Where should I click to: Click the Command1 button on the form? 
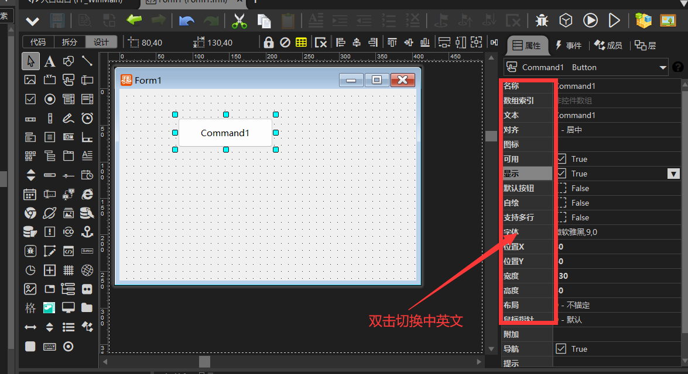[x=225, y=133]
